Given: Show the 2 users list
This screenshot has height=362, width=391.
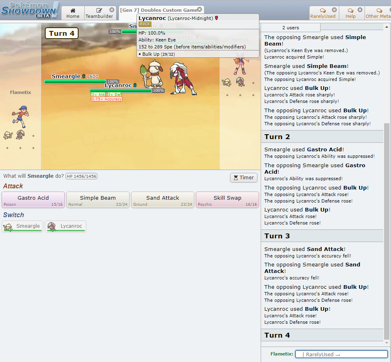Looking at the screenshot, I should coord(290,28).
